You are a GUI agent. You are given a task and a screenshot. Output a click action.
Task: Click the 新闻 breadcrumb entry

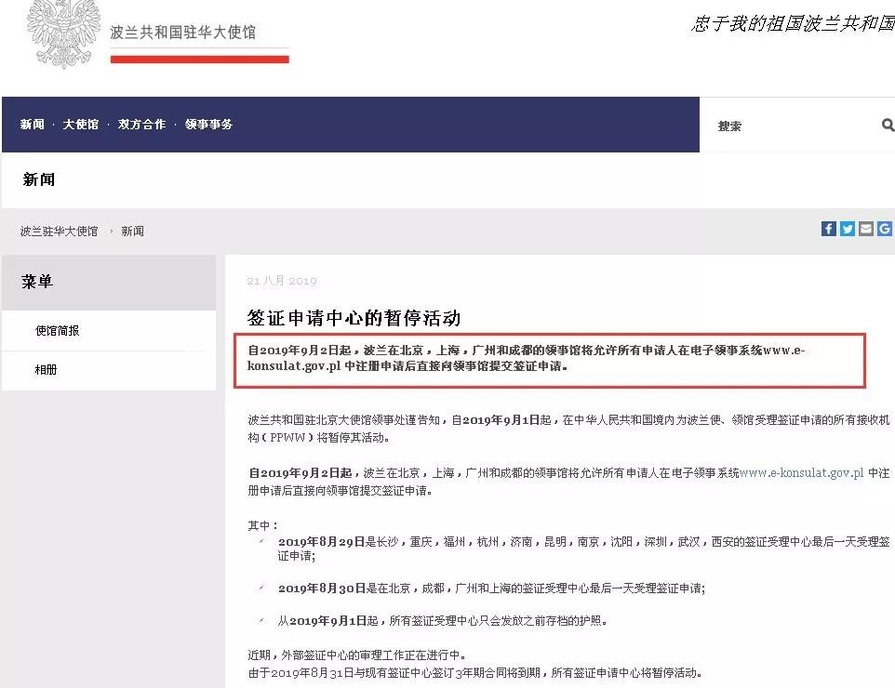click(132, 231)
